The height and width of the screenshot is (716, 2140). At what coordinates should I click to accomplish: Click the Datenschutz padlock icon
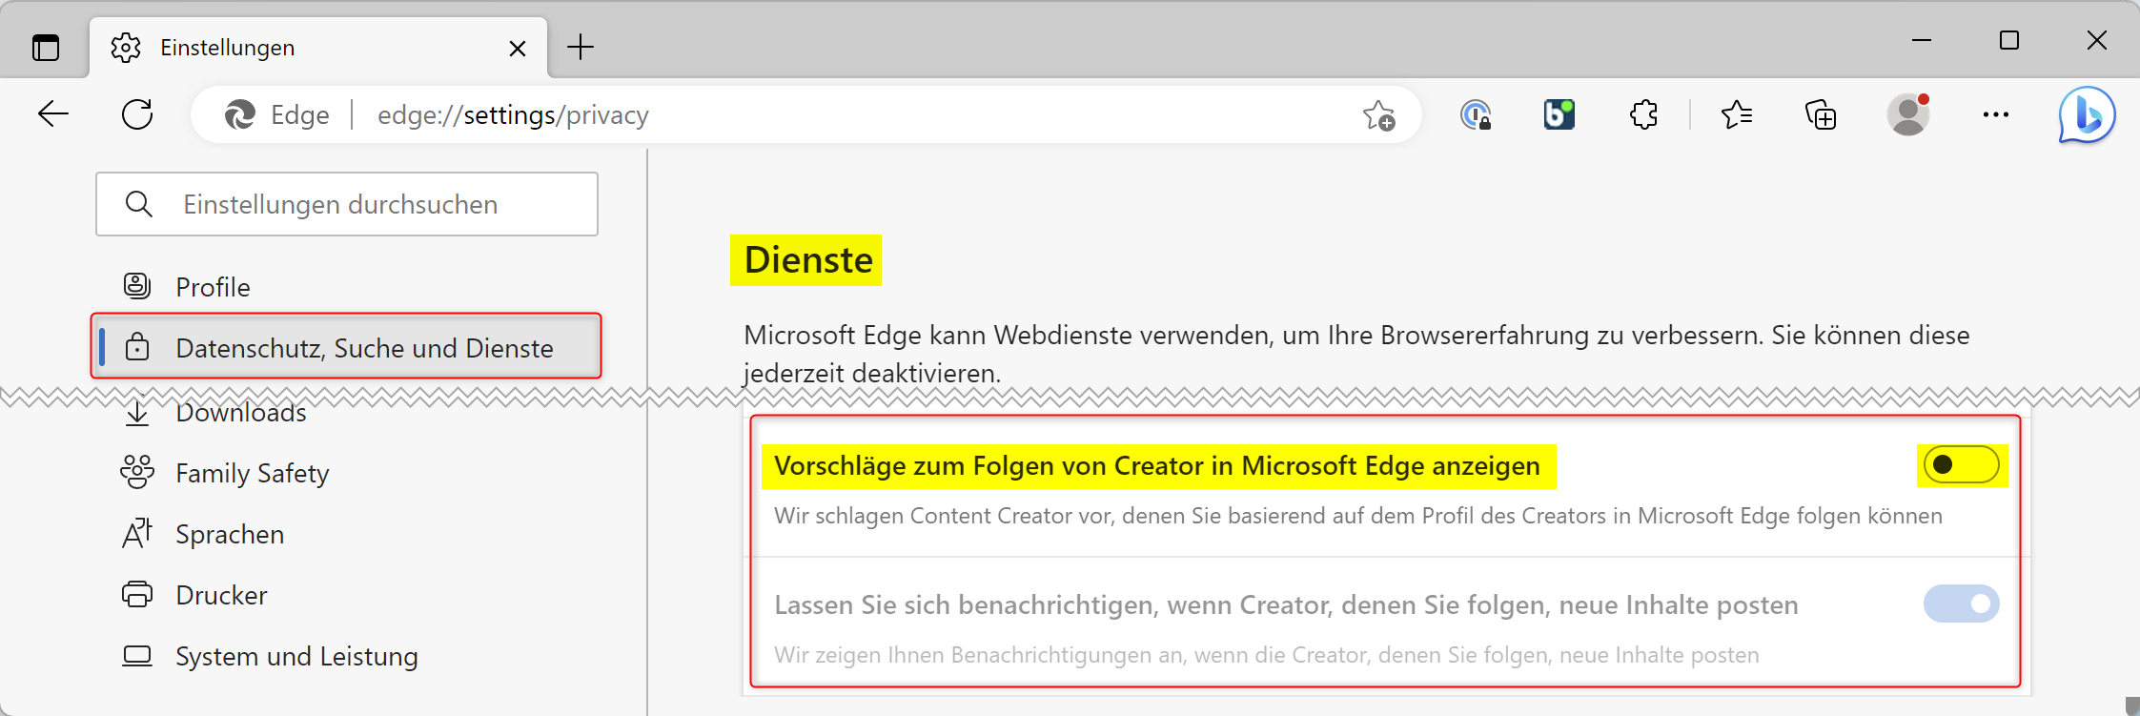coord(137,347)
